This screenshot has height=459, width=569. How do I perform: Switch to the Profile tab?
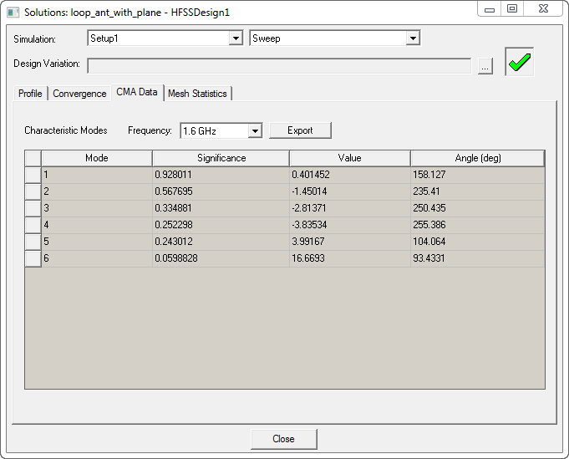click(x=30, y=94)
